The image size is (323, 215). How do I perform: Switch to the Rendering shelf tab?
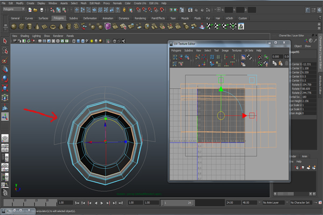(141, 18)
